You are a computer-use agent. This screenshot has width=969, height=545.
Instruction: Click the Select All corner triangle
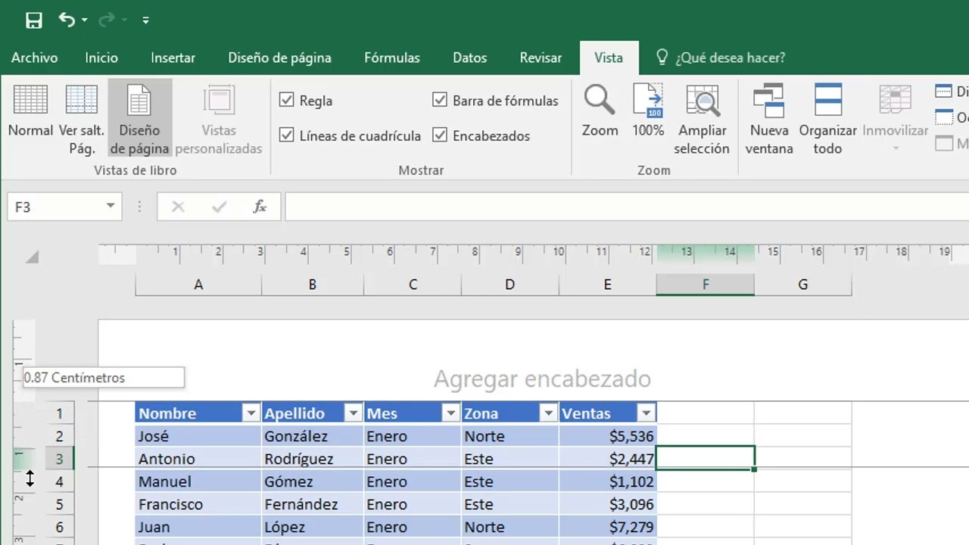coord(31,257)
